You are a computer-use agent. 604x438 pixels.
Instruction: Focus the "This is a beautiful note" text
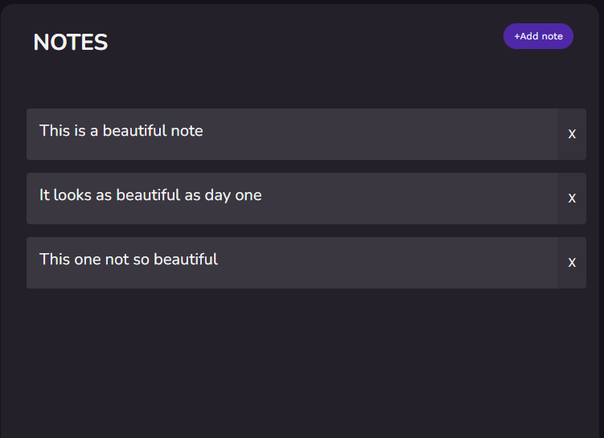(x=121, y=131)
